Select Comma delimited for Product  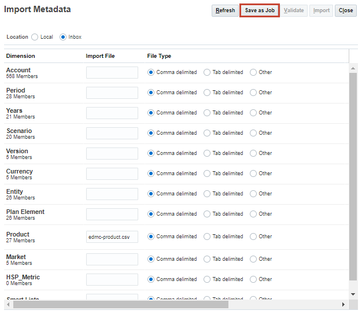(x=151, y=237)
